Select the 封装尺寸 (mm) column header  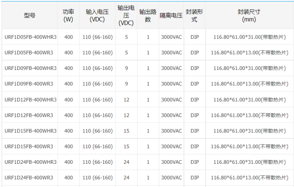pyautogui.click(x=249, y=15)
